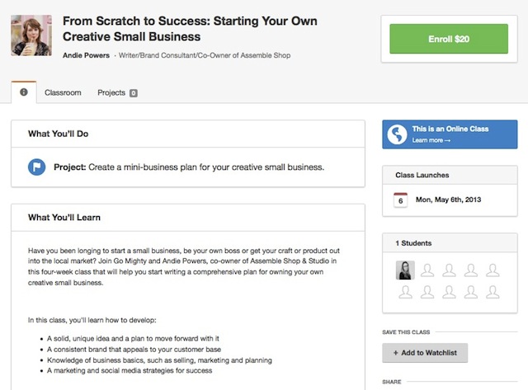The width and height of the screenshot is (528, 390).
Task: Open the info tab icon
Action: click(x=23, y=92)
